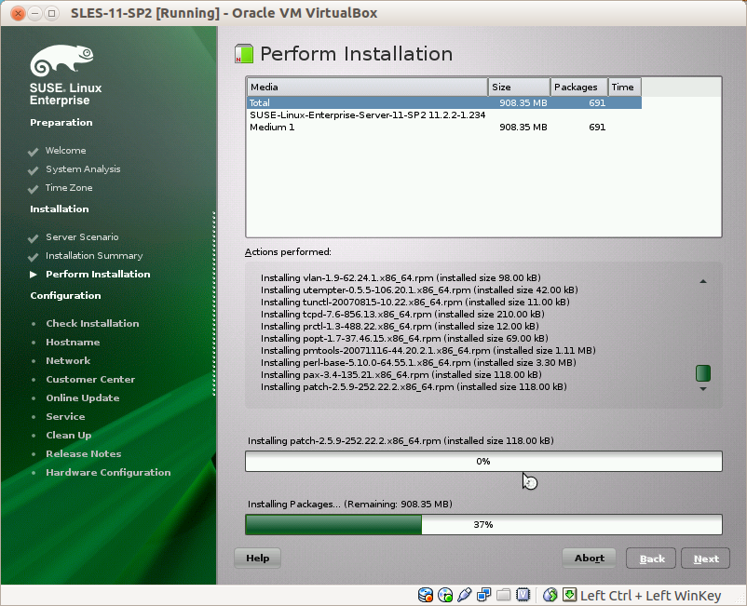Click the Installing Packages remaining label

click(349, 504)
